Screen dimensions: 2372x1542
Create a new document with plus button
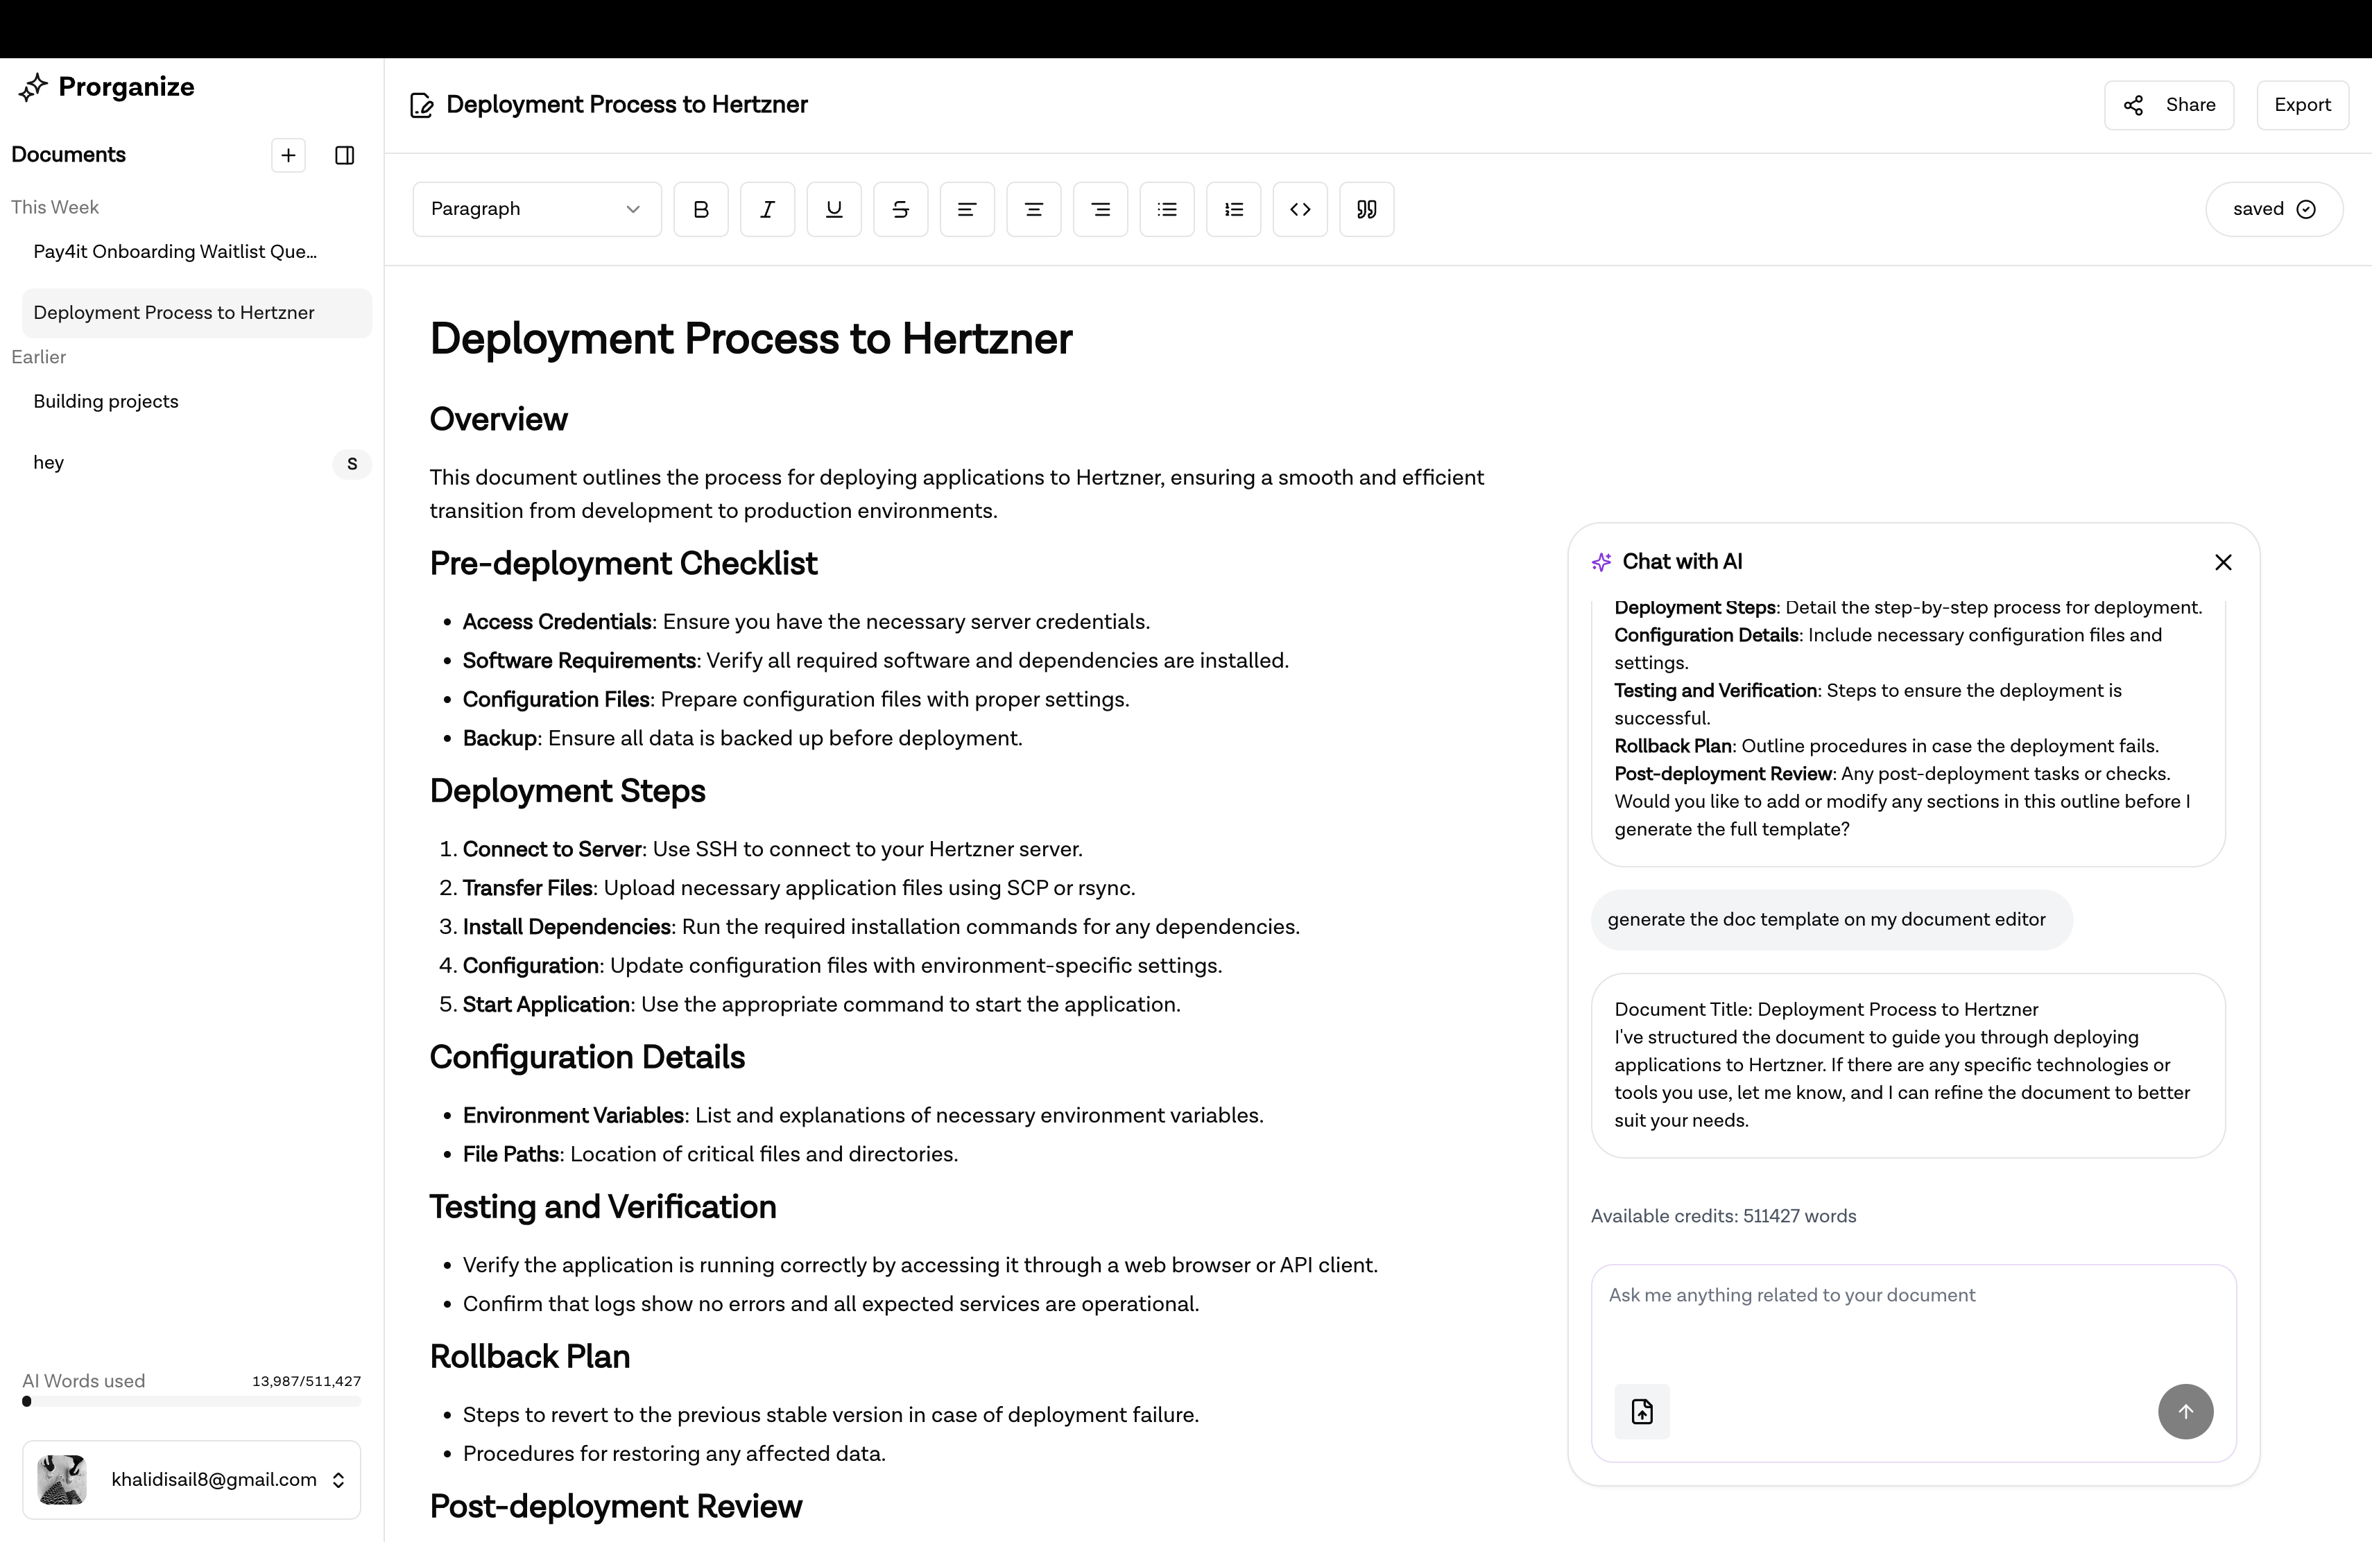[x=288, y=155]
